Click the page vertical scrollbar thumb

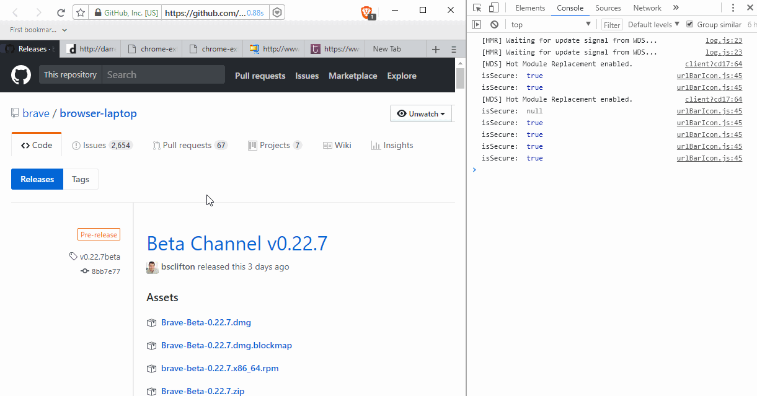pos(460,79)
